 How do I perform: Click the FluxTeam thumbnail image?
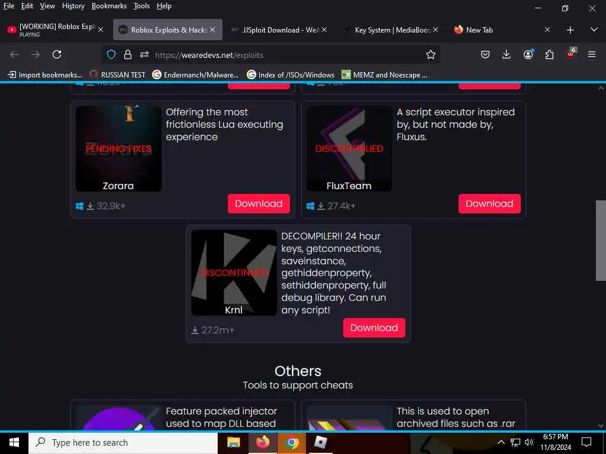pyautogui.click(x=349, y=148)
